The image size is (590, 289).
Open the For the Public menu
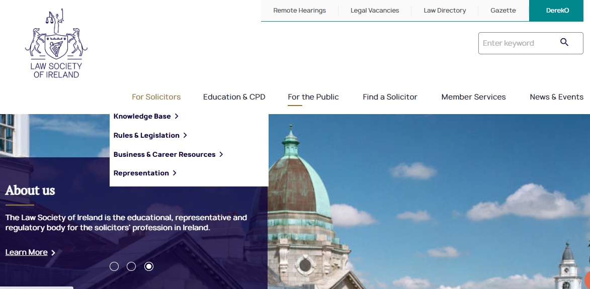[x=313, y=97]
